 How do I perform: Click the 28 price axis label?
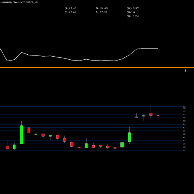click(x=184, y=150)
